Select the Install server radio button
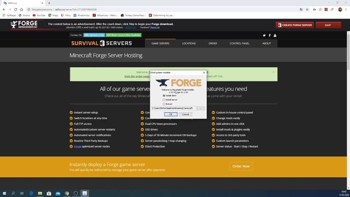Viewport: 350px width, 197px height. (x=164, y=100)
